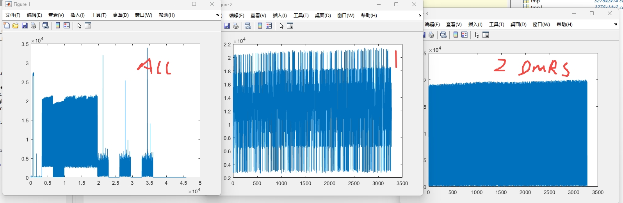Screen dimensions: 623x203
Task: Open 编辑(E) menu in Figure 2
Action: [x=237, y=15]
